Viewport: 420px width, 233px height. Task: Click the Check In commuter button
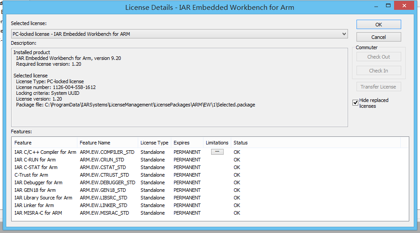pyautogui.click(x=378, y=71)
